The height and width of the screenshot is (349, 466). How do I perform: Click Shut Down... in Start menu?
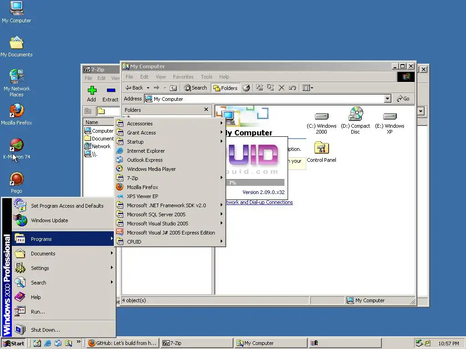coord(63,330)
